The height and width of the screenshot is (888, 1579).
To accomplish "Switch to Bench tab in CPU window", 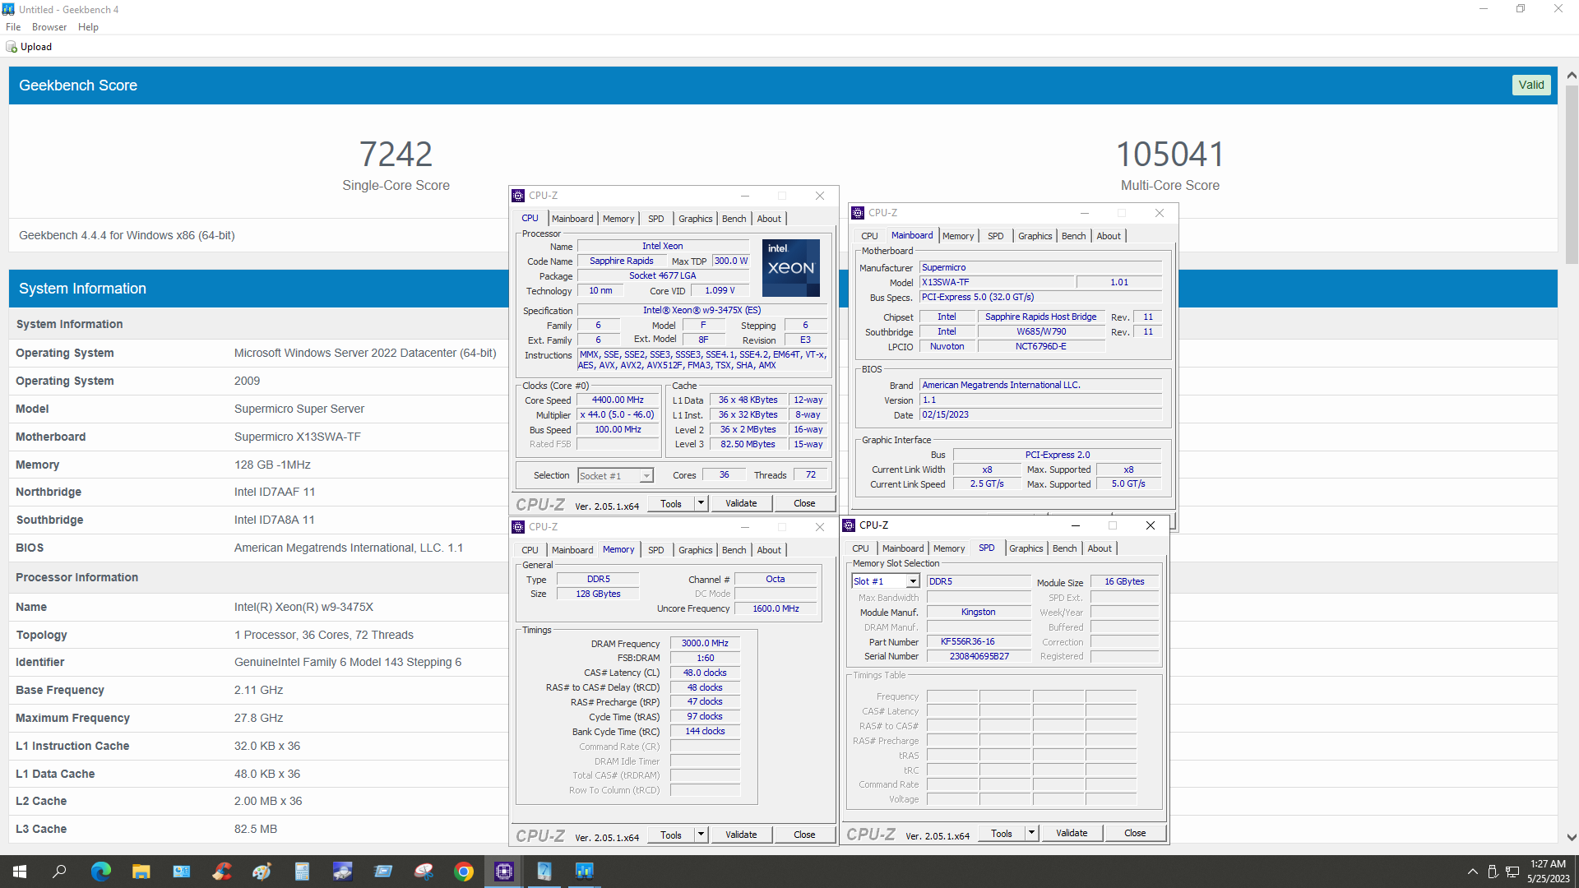I will click(734, 219).
